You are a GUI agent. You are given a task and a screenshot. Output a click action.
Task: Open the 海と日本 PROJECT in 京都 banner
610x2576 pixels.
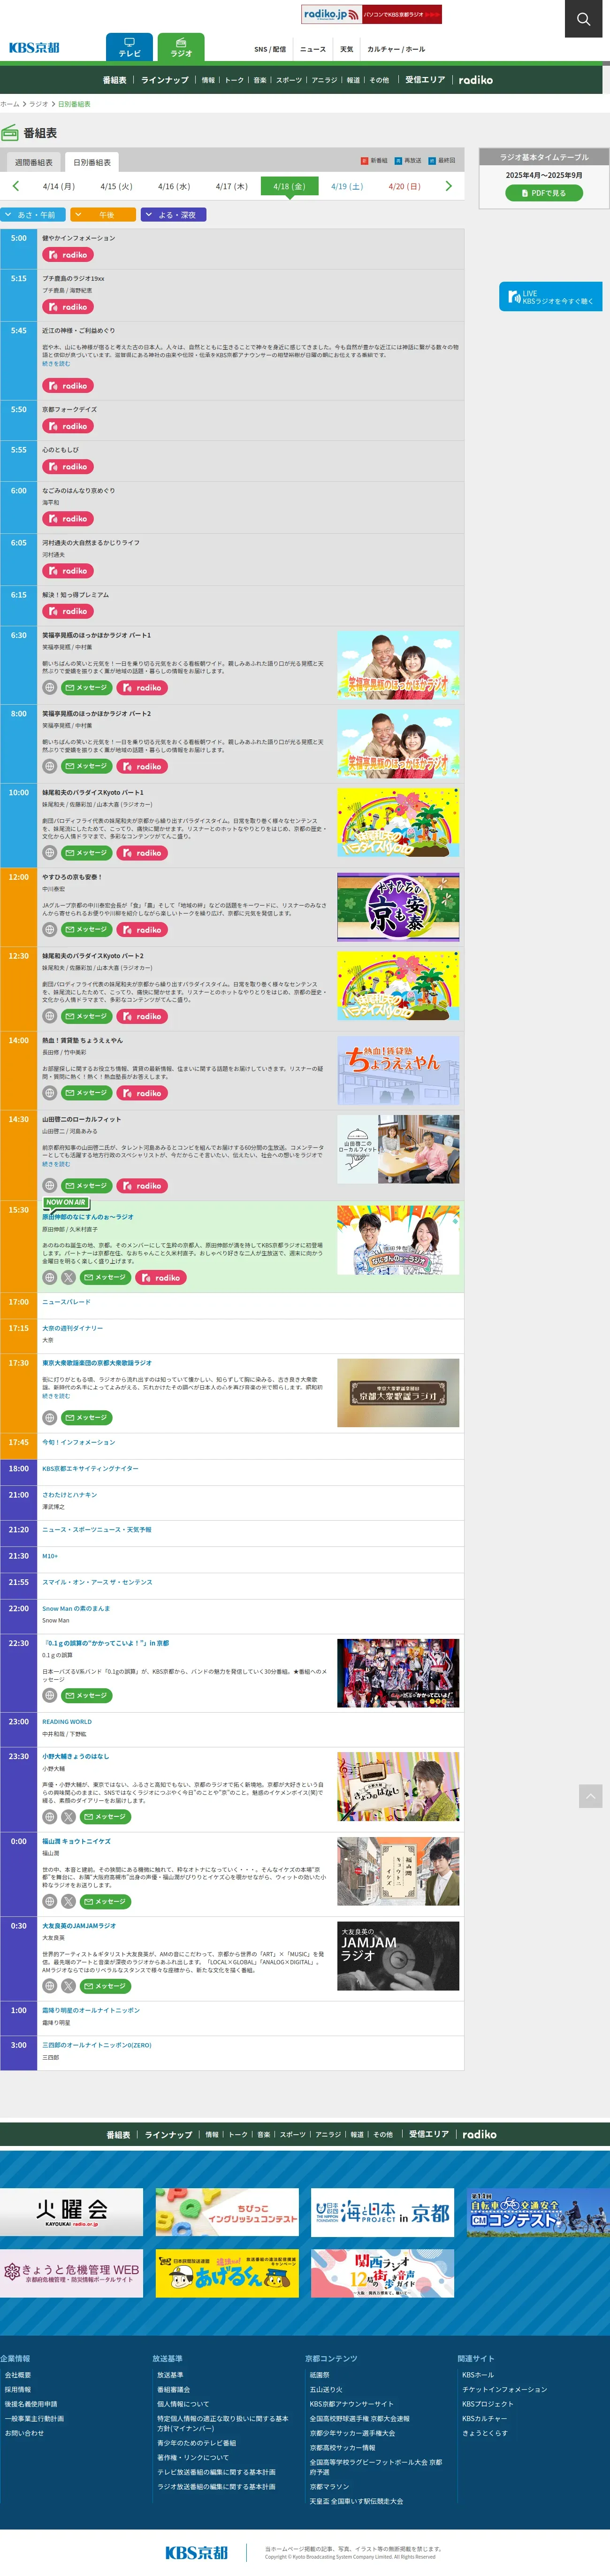coord(382,2212)
